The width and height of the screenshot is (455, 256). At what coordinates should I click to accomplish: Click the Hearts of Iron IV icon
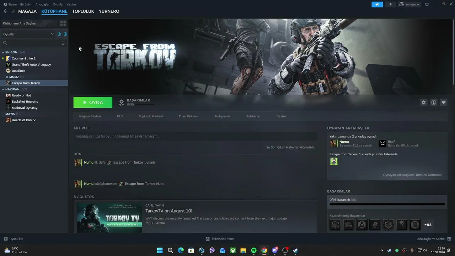[8, 120]
